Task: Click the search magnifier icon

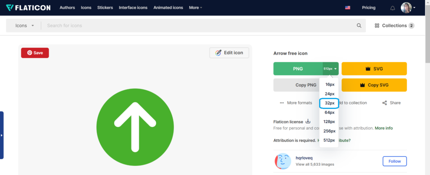Action: [359, 26]
